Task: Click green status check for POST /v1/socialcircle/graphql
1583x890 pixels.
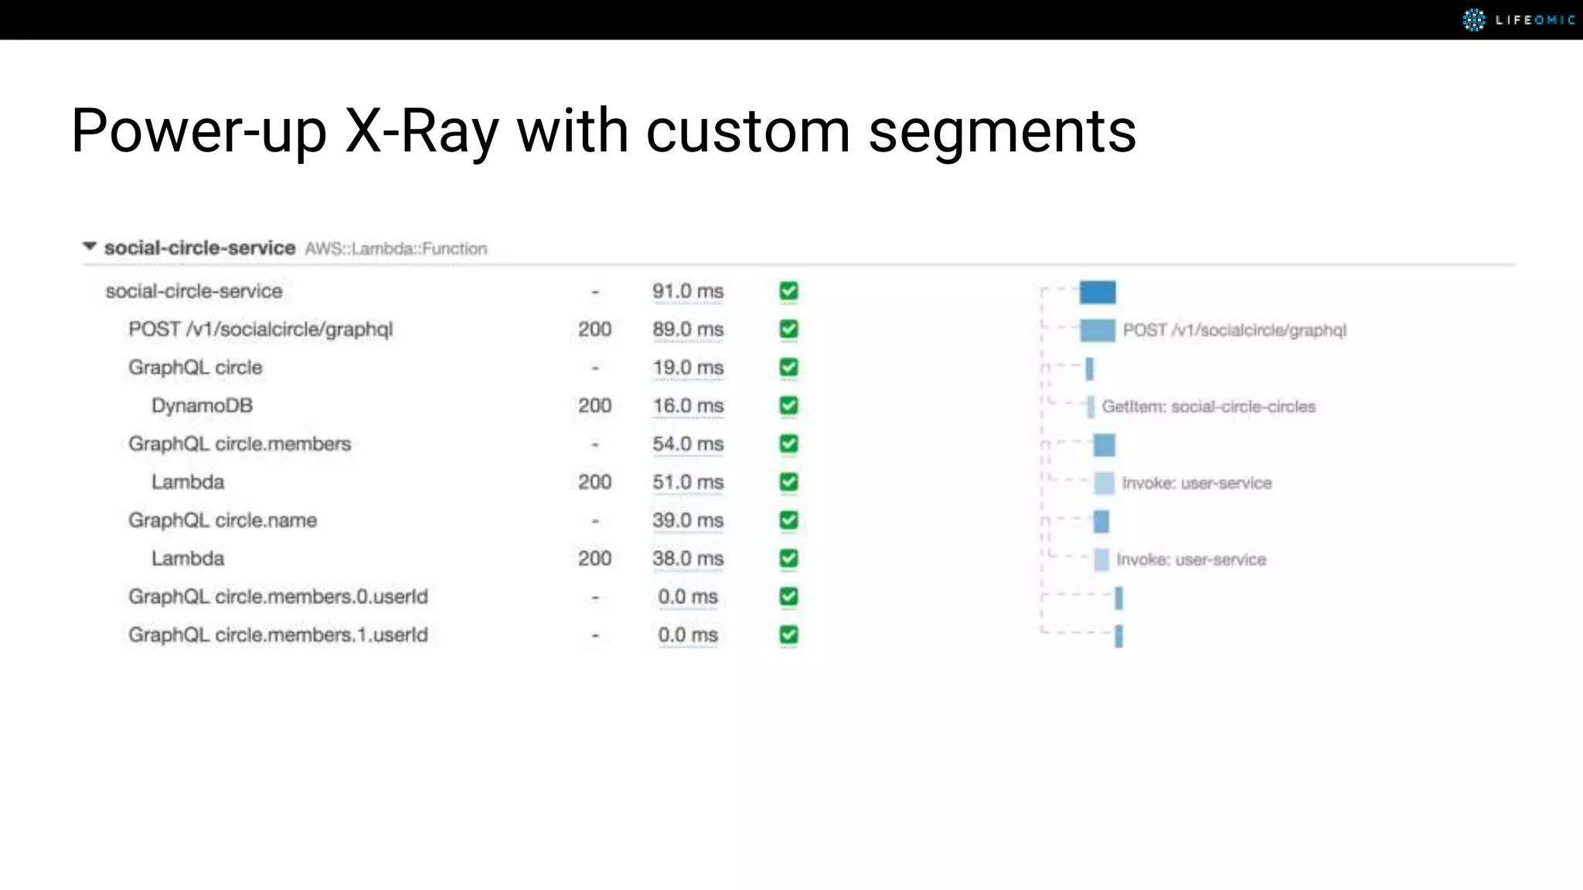Action: point(788,330)
